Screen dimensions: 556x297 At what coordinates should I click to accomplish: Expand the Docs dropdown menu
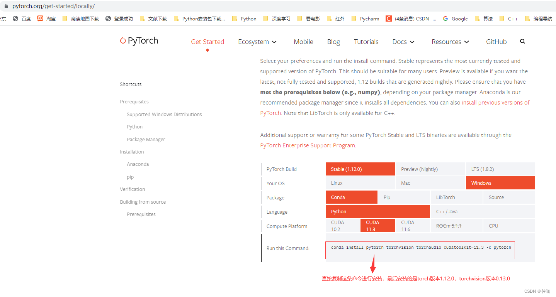point(403,42)
